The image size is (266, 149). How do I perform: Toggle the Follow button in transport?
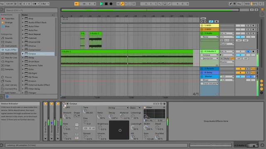pos(76,4)
